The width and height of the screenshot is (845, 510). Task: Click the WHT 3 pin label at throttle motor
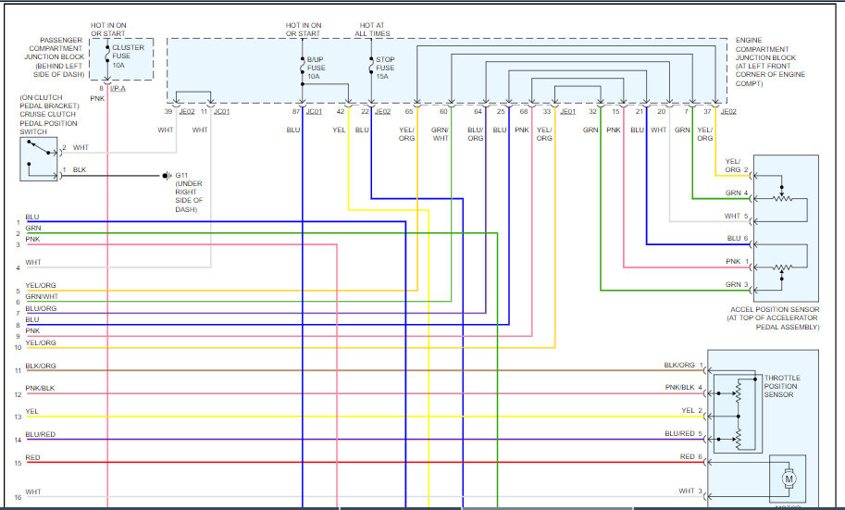coord(690,491)
